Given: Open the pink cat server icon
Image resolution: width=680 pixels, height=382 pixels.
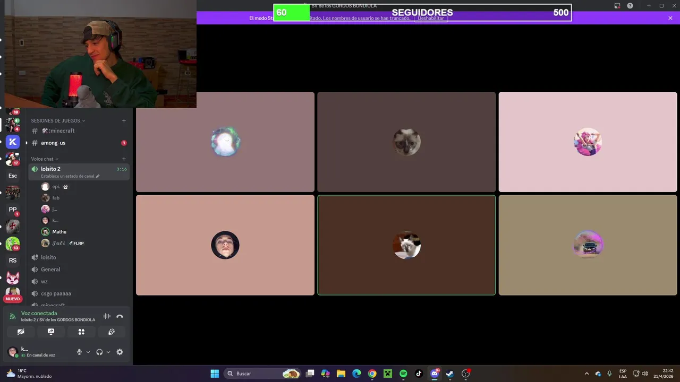Looking at the screenshot, I should (13, 277).
